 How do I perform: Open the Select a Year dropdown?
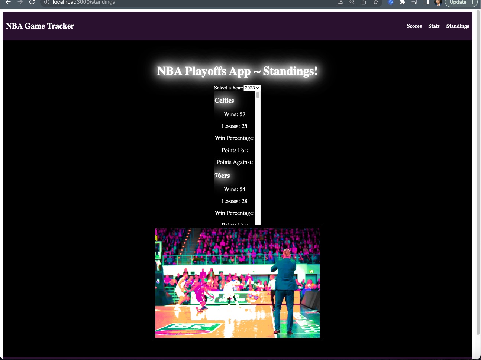[x=252, y=88]
